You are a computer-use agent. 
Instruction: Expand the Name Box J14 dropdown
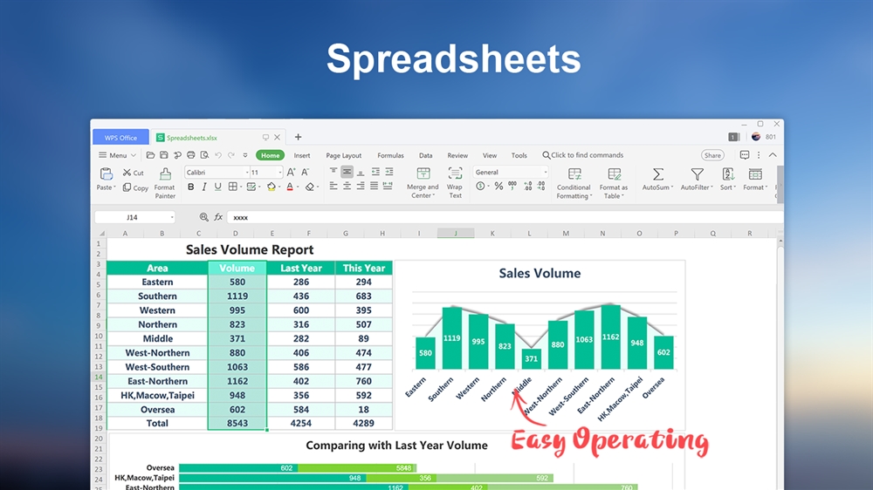172,217
